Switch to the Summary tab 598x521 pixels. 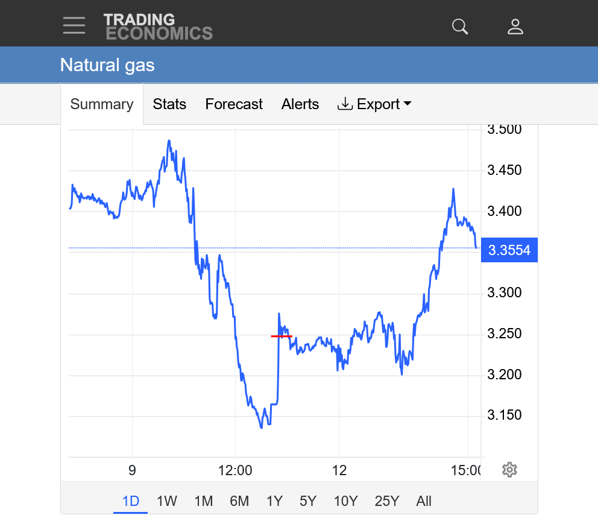(102, 104)
